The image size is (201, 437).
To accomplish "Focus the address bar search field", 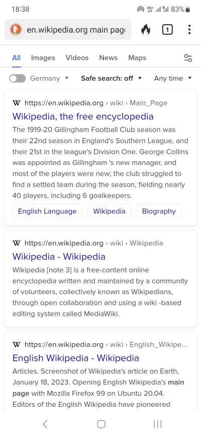I will pyautogui.click(x=76, y=30).
